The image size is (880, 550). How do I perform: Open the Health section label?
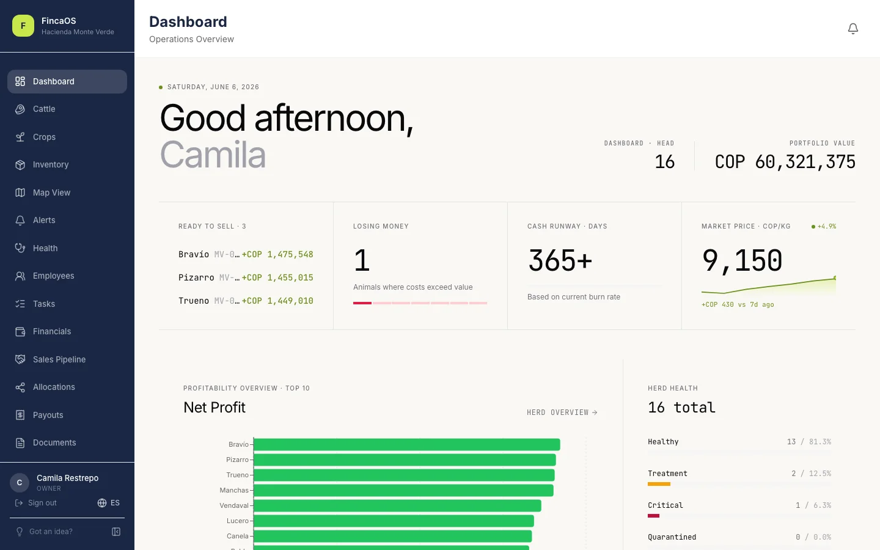point(45,248)
